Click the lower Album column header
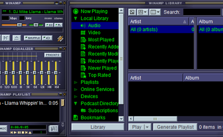223x137 pixels. (x=203, y=78)
